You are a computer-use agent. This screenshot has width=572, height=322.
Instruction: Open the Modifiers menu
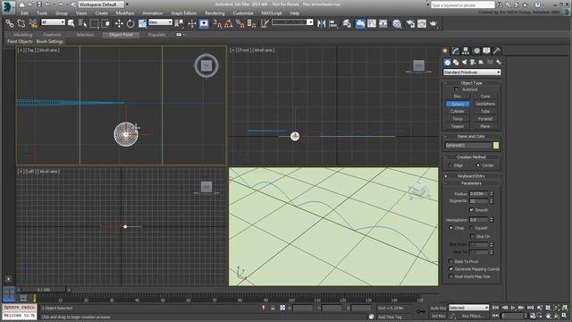(125, 13)
